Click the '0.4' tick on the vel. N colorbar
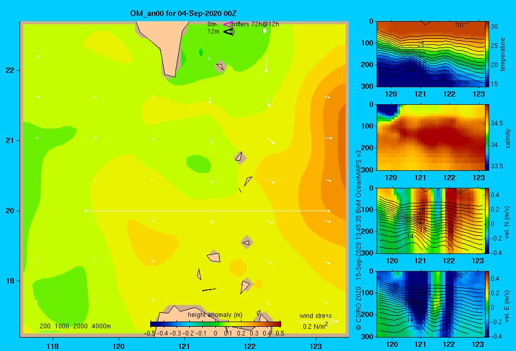Screen dimensions: 516x351 [495, 195]
